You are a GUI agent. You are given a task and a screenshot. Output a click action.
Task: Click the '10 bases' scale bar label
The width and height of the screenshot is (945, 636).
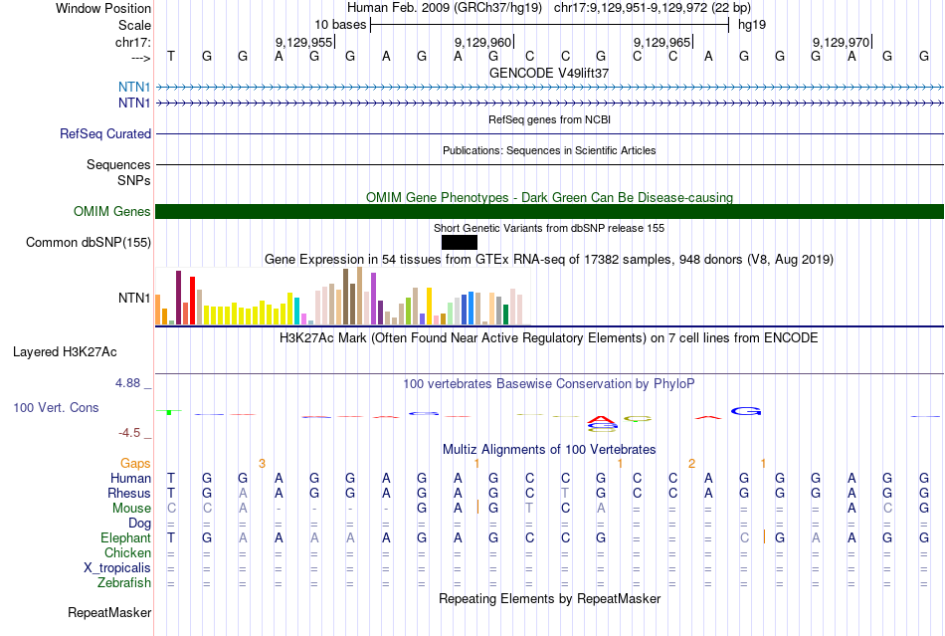pos(340,25)
